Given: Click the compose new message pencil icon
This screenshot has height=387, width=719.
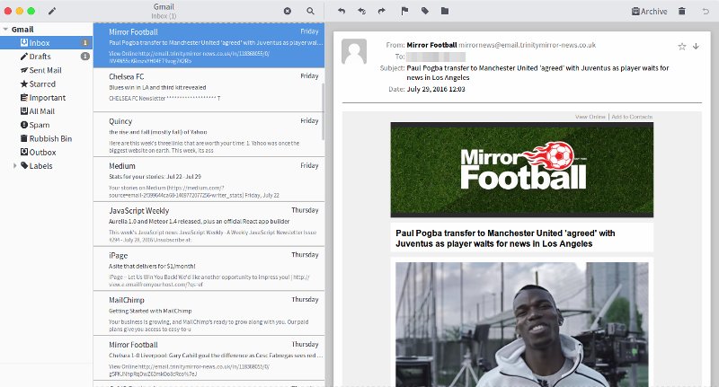Looking at the screenshot, I should [x=52, y=11].
